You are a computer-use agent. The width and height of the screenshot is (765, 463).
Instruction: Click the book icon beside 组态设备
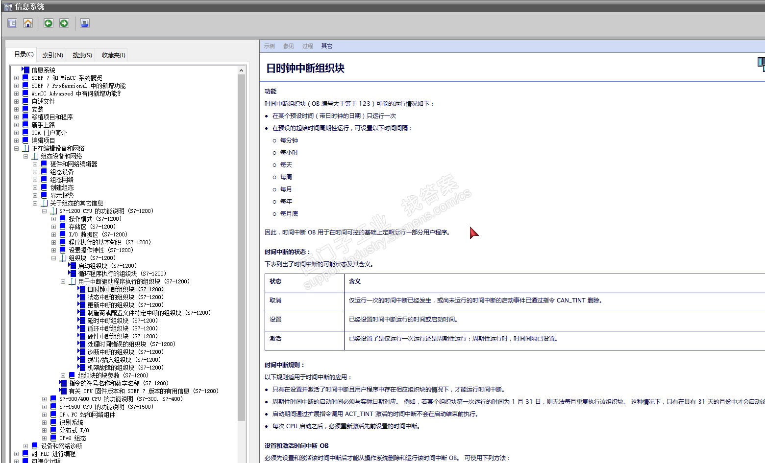coord(44,172)
